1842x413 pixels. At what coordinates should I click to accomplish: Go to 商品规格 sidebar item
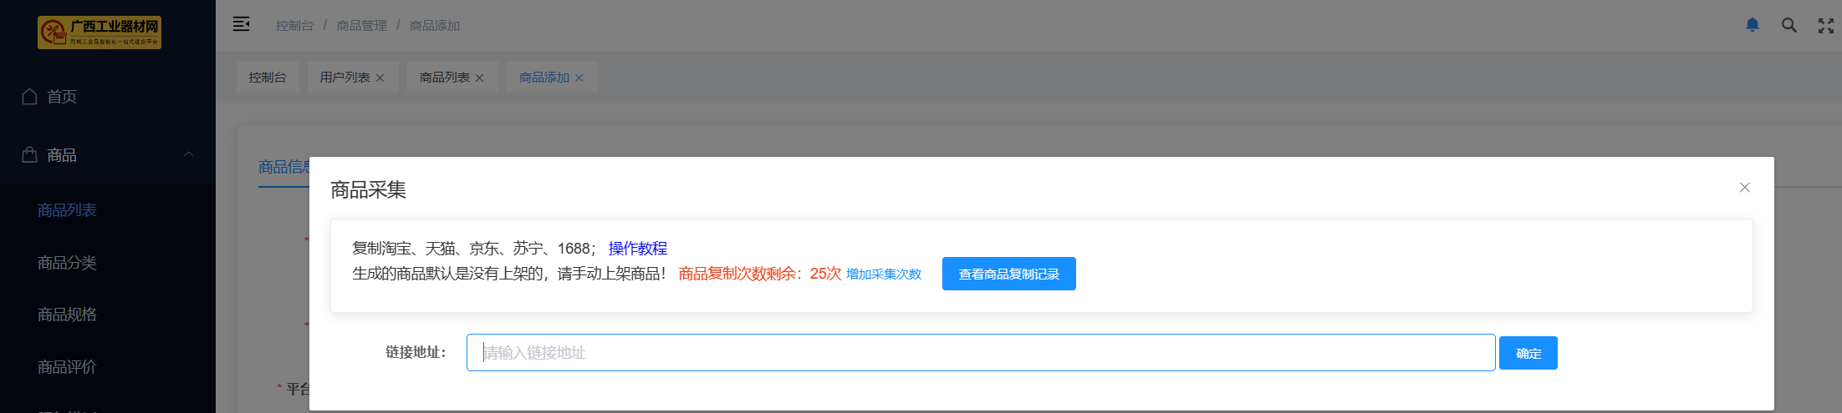tap(67, 315)
